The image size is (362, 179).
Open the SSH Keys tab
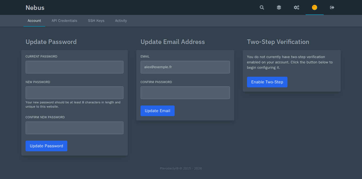96,21
